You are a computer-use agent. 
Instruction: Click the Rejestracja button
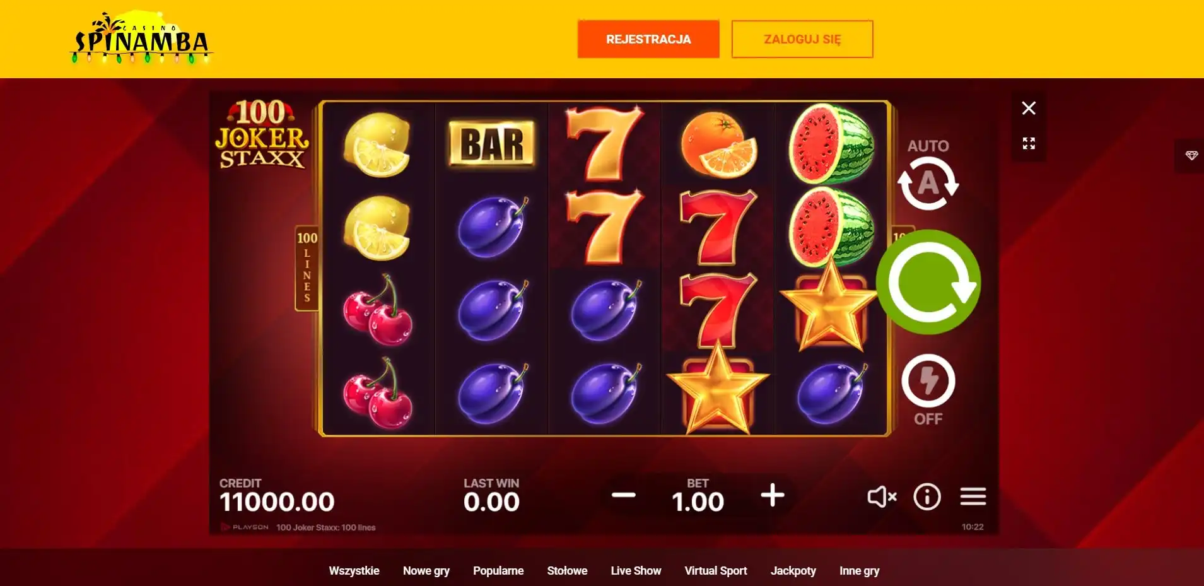[648, 39]
